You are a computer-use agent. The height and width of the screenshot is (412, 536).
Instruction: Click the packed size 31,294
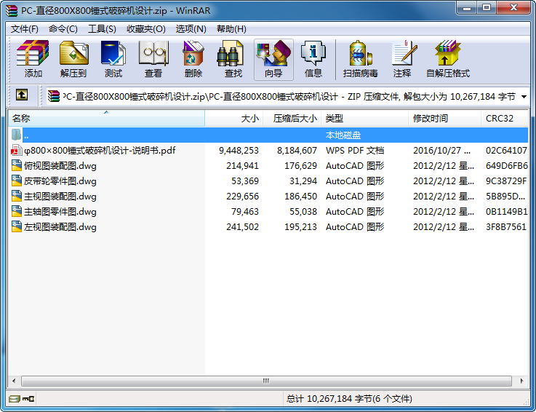[303, 181]
